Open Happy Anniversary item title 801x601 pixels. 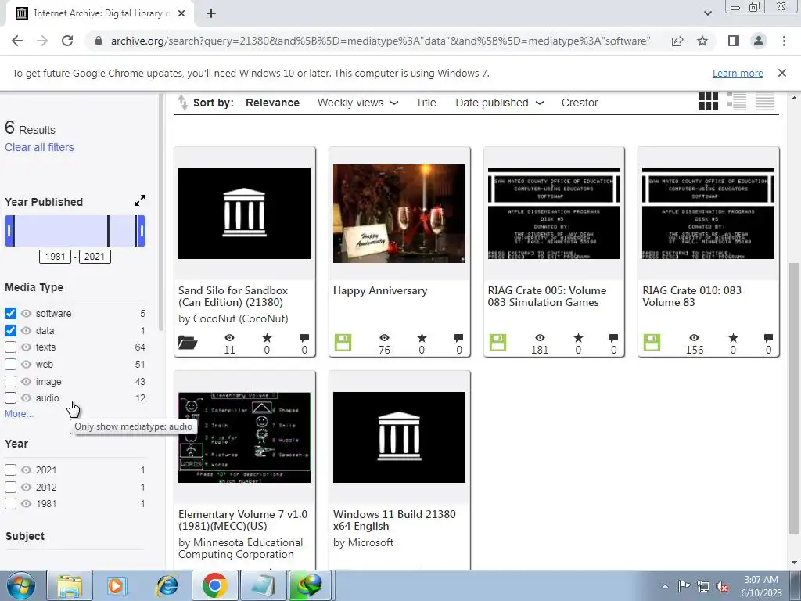coord(380,291)
